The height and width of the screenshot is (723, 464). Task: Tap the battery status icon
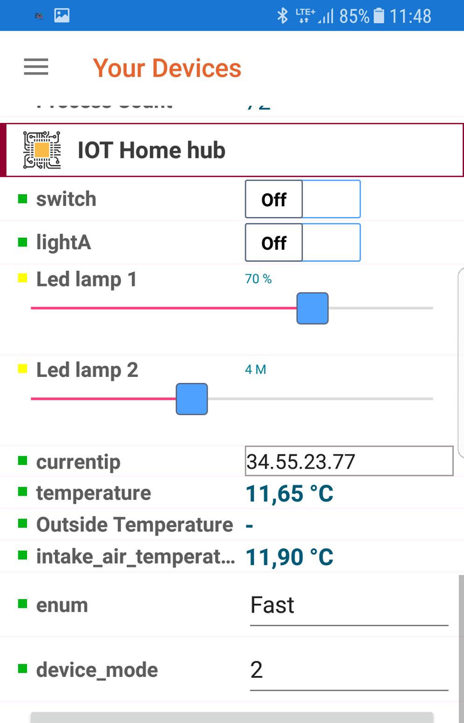(379, 15)
